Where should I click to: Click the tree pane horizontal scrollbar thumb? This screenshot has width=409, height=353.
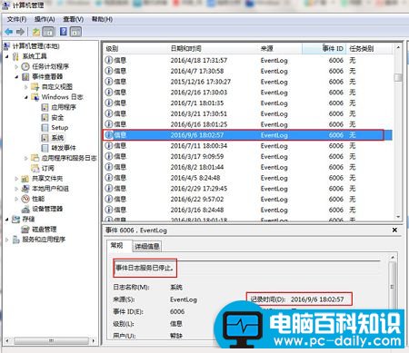click(x=51, y=341)
